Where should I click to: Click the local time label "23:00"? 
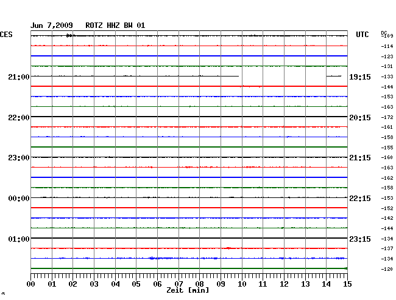tap(19, 158)
